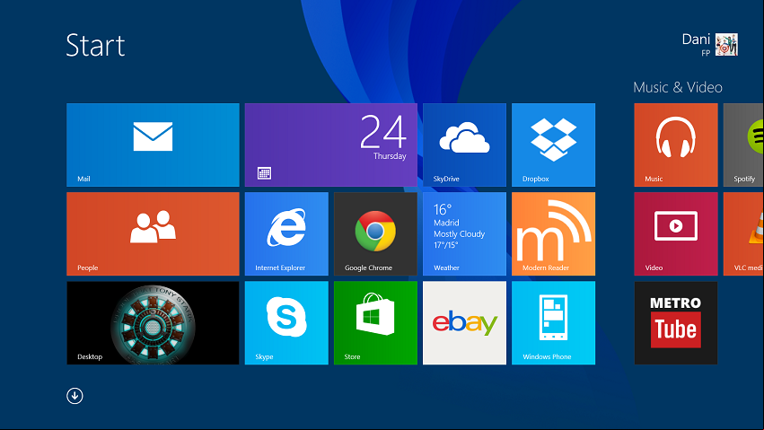Click the Dani user account name
Image resolution: width=764 pixels, height=430 pixels.
(696, 39)
